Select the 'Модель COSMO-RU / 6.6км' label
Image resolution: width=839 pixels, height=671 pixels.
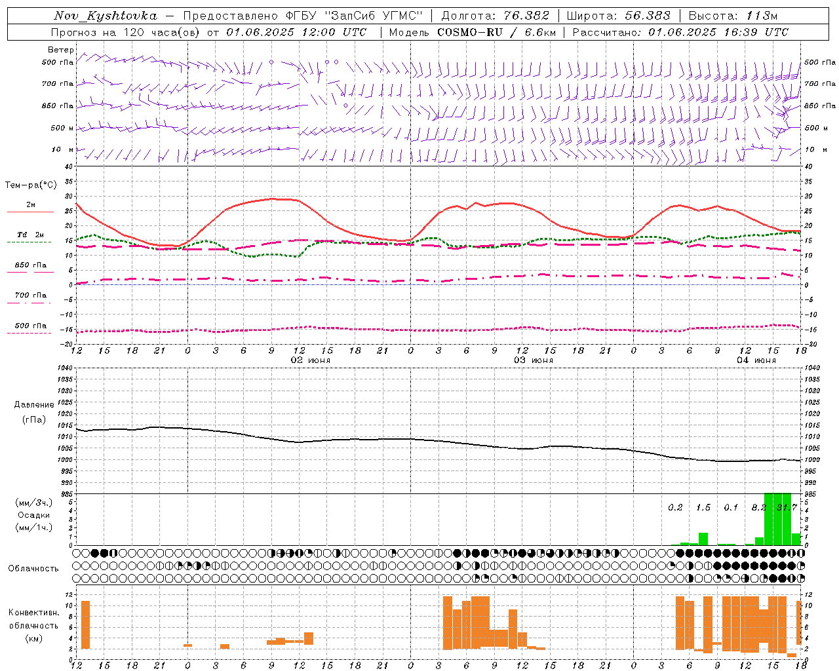472,32
